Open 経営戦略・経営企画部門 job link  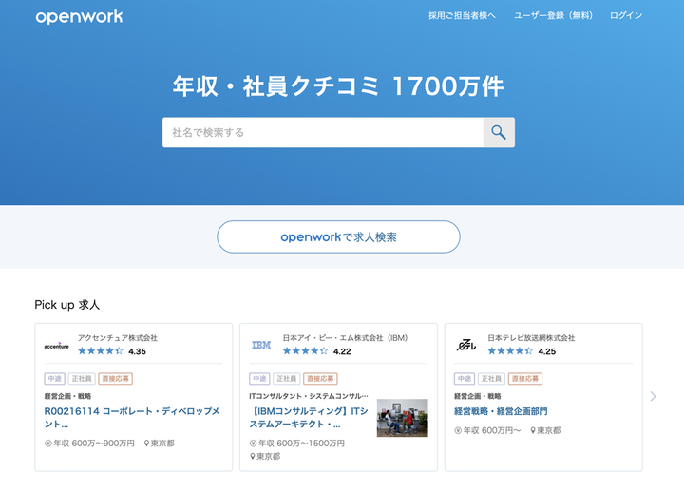pyautogui.click(x=501, y=411)
